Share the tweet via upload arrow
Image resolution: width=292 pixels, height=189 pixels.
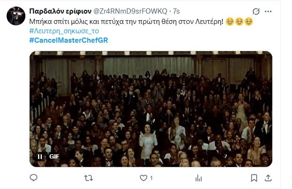(x=268, y=178)
